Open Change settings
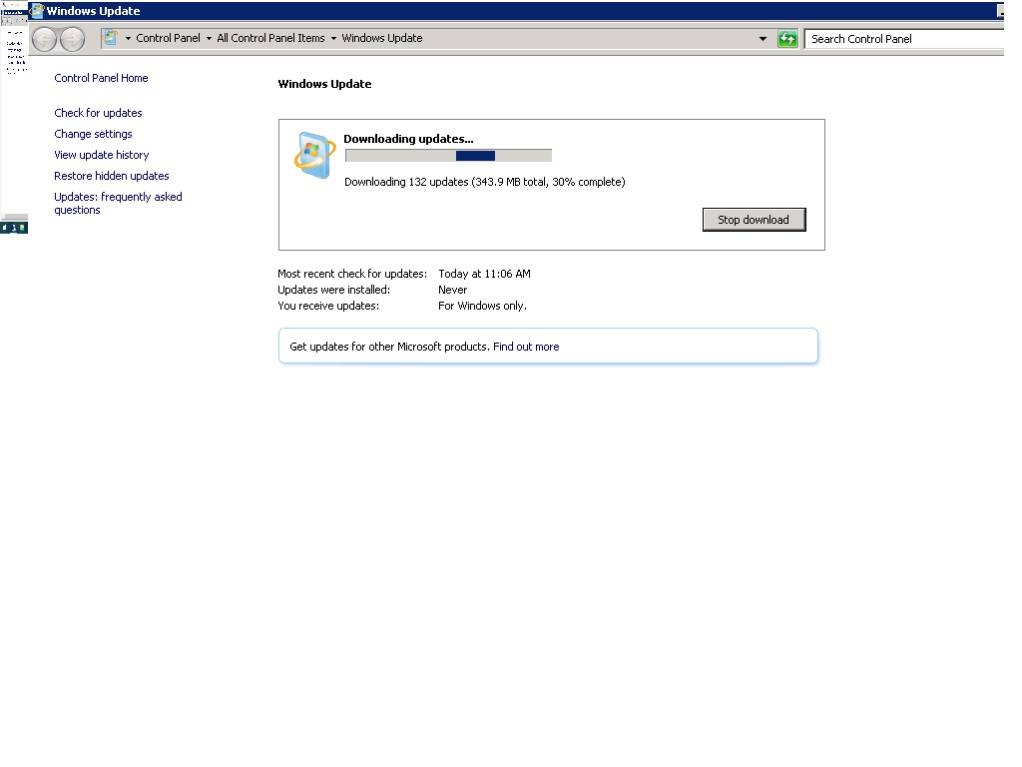 point(93,134)
